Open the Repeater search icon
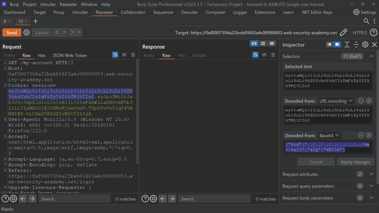Image resolution: width=379 pixels, height=213 pixels. pos(366,21)
